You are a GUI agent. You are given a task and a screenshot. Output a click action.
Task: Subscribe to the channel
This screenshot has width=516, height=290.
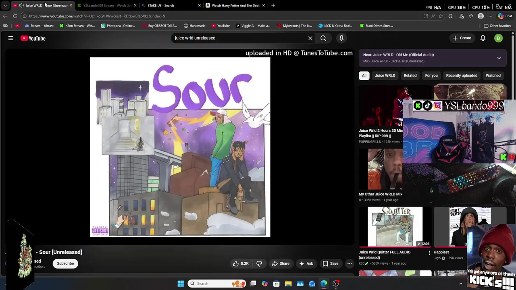tap(65, 263)
